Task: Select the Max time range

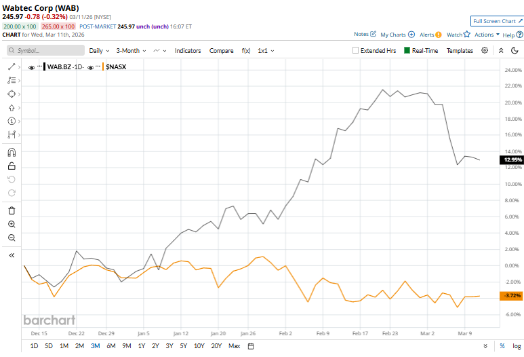Action: (x=235, y=346)
